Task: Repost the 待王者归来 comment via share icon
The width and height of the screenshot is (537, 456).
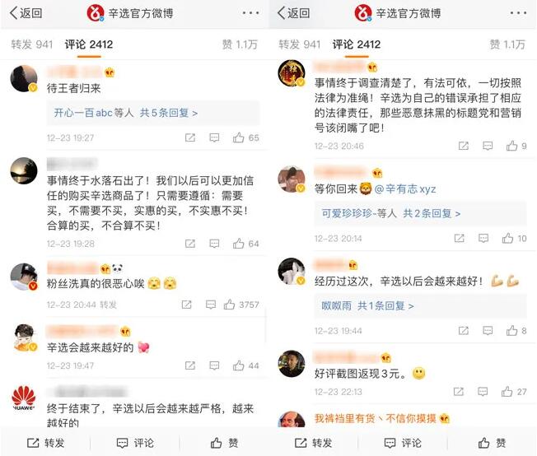Action: click(x=190, y=137)
